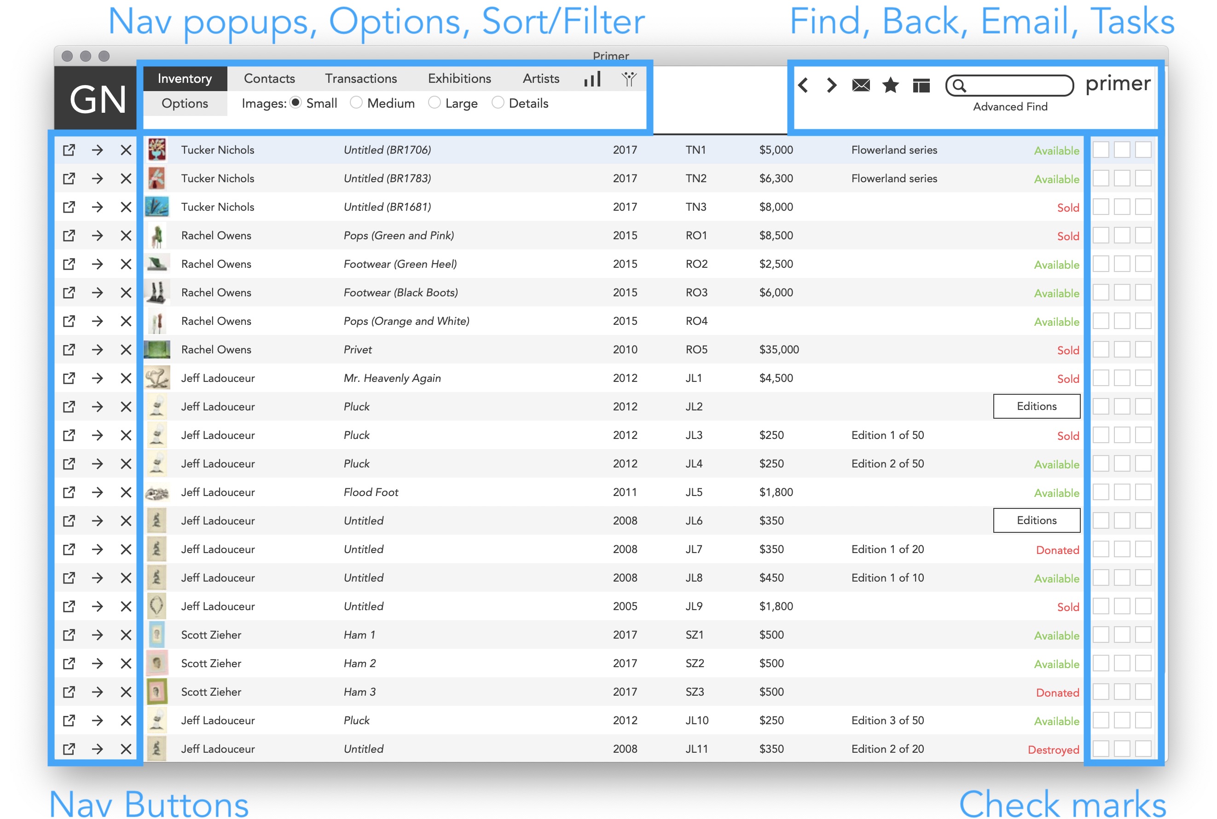Expand Editions on the 2008 Untitled JL6 row
This screenshot has height=819, width=1217.
1036,520
